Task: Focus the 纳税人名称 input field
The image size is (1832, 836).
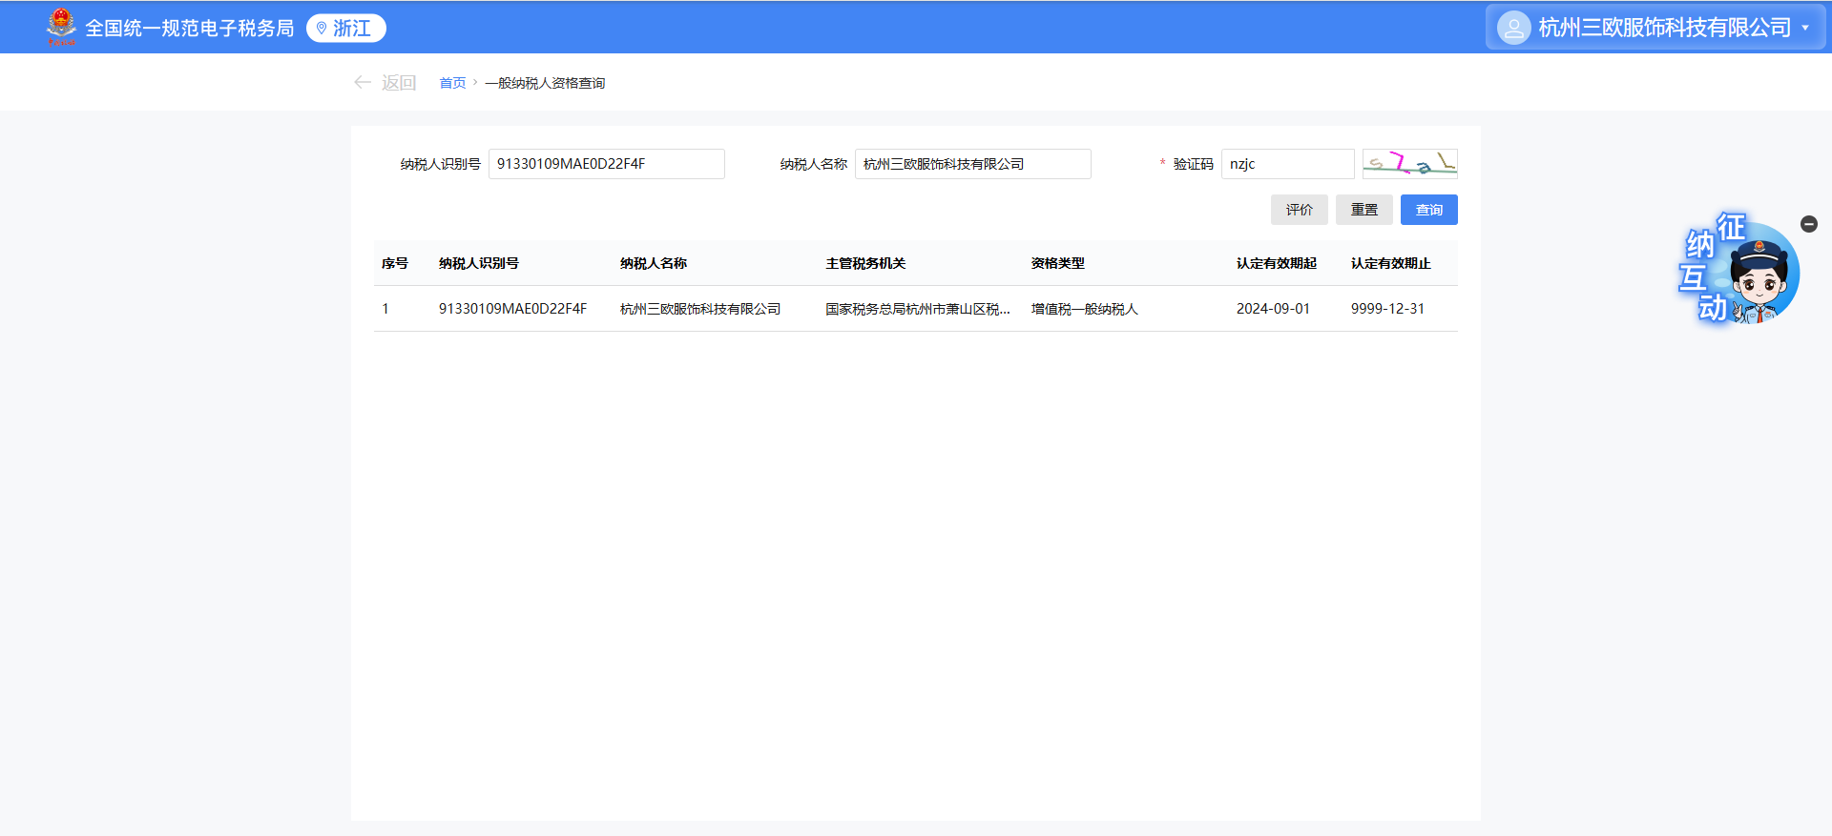Action: (x=972, y=164)
